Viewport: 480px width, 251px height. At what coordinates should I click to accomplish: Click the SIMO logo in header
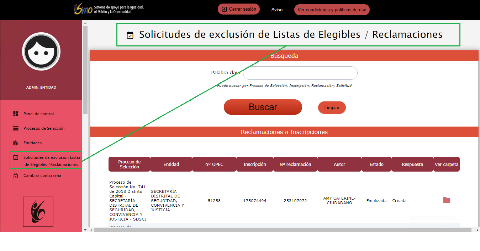click(x=83, y=9)
